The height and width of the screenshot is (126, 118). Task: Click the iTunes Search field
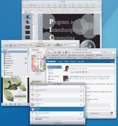click(x=70, y=45)
